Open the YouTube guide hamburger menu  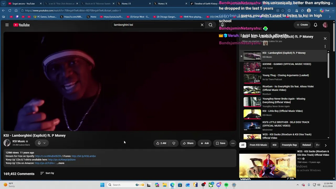click(7, 25)
